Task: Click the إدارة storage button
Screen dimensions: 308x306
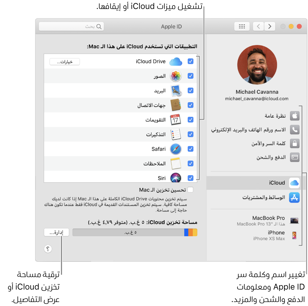Action: (x=56, y=232)
